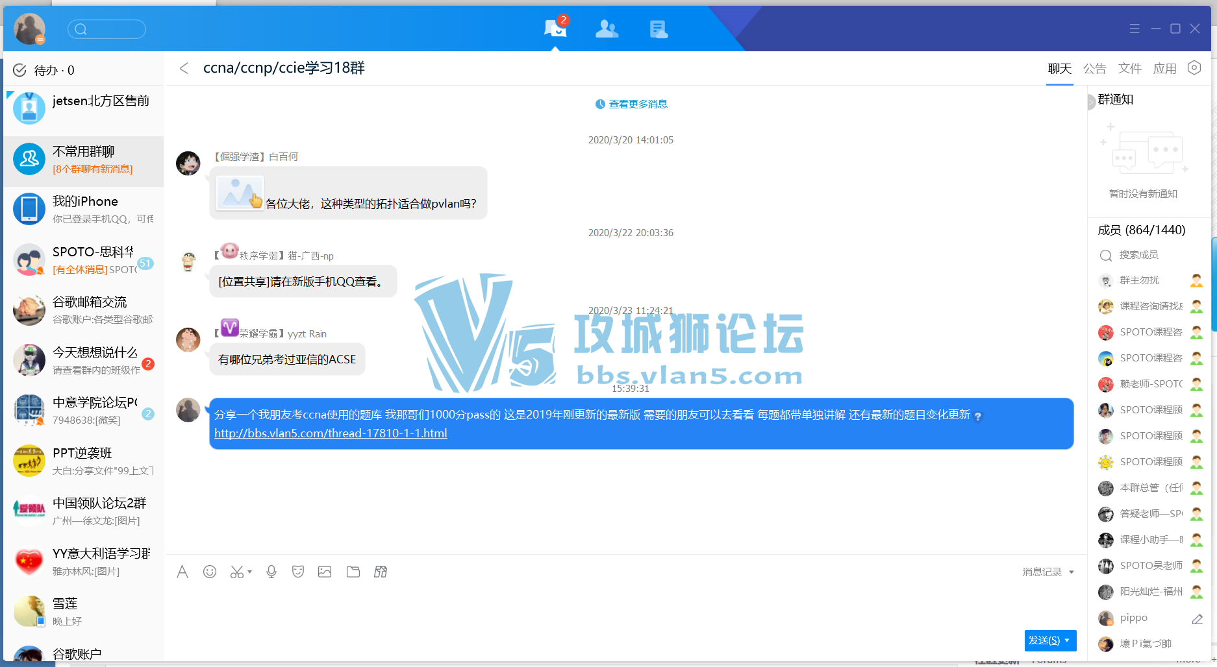Open the bbs.vlan5.com thread link
Screen dimensions: 1217x667
coord(331,433)
